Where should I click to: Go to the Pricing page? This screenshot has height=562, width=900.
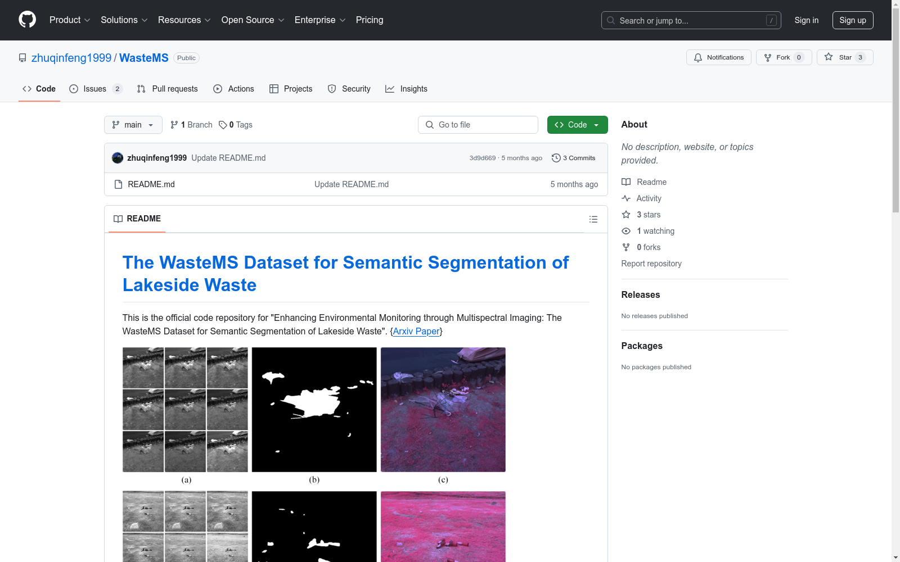(370, 20)
